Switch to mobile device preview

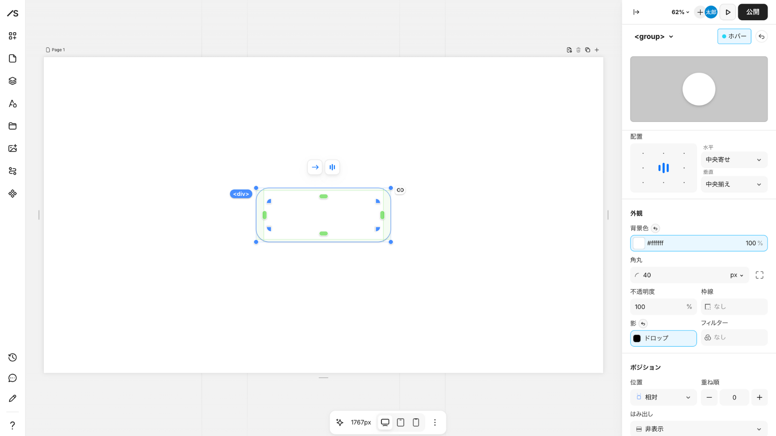point(415,422)
